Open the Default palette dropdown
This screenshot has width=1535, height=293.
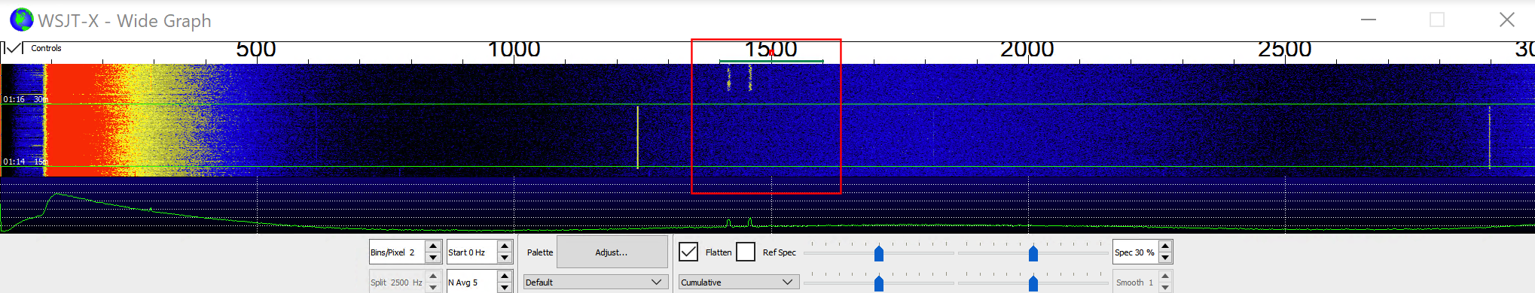click(x=595, y=282)
